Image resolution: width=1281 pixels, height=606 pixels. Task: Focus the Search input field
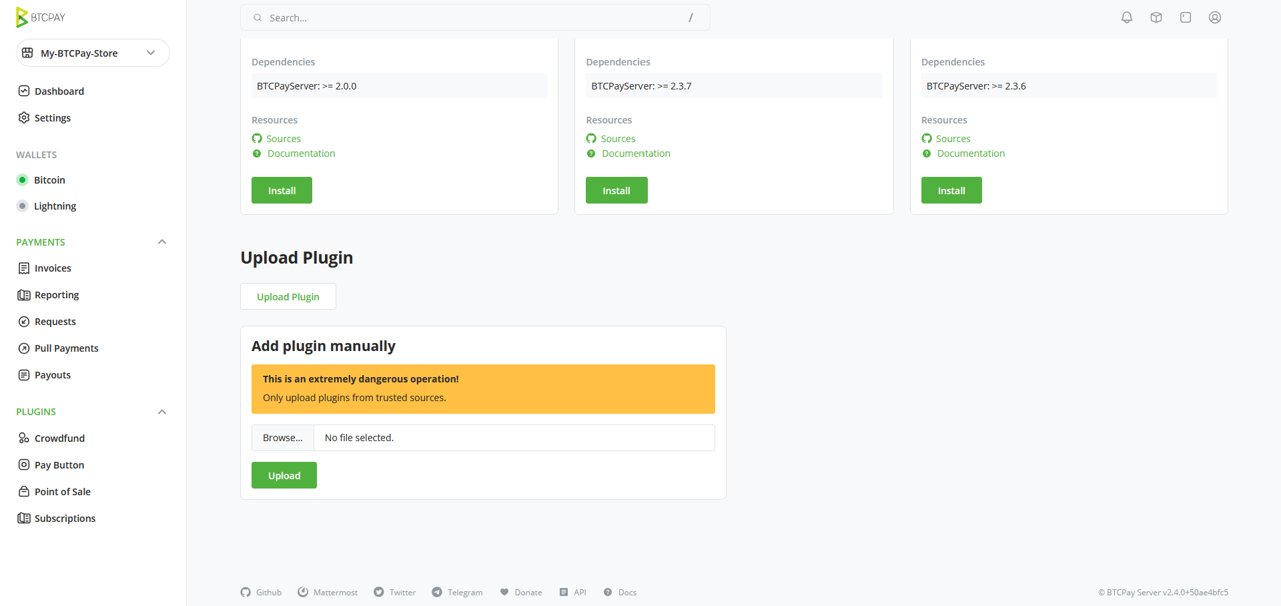point(475,17)
